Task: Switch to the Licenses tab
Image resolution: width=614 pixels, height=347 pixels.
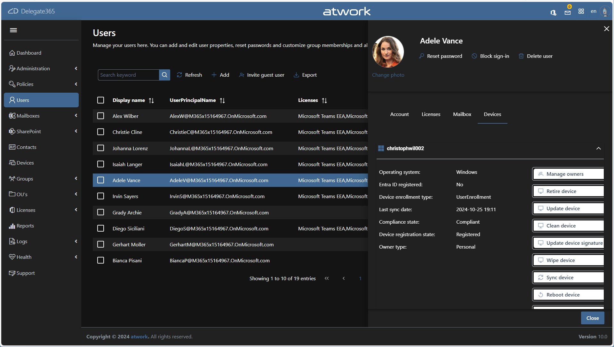Action: 431,114
